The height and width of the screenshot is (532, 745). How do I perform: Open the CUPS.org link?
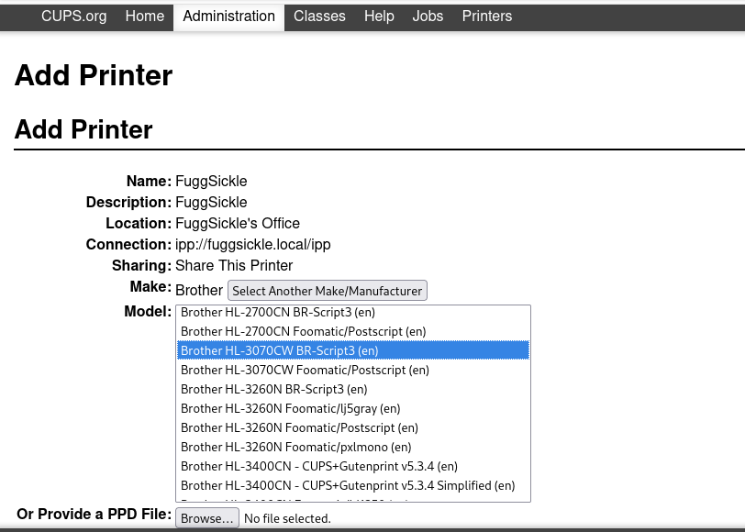coord(73,17)
